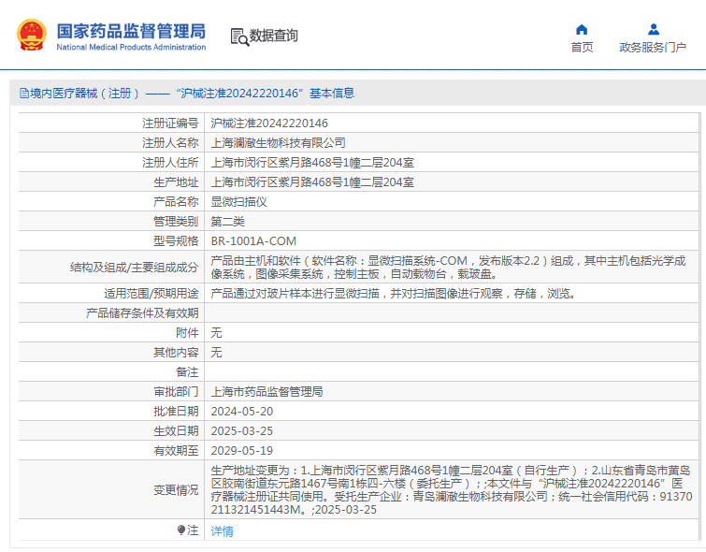This screenshot has width=706, height=552.
Task: Click the 产品名称 row label
Action: [176, 202]
